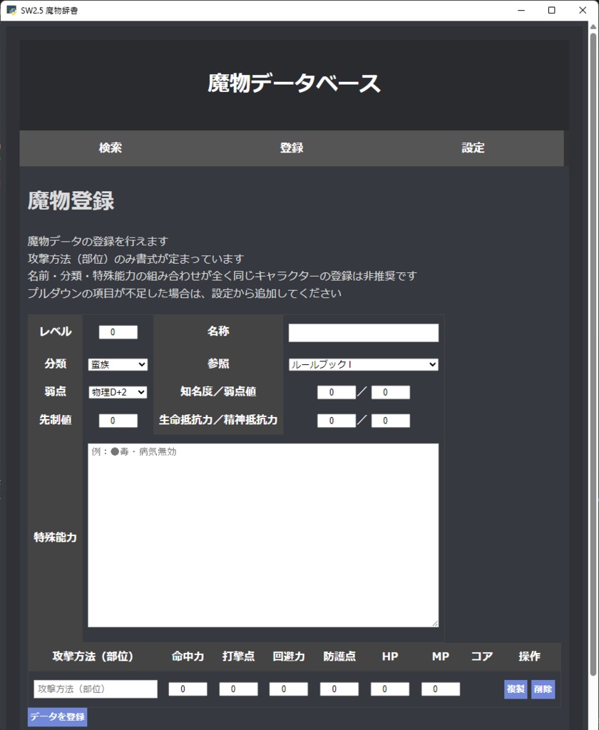
Task: Click the blue 複製 duplicate button
Action: tap(515, 689)
